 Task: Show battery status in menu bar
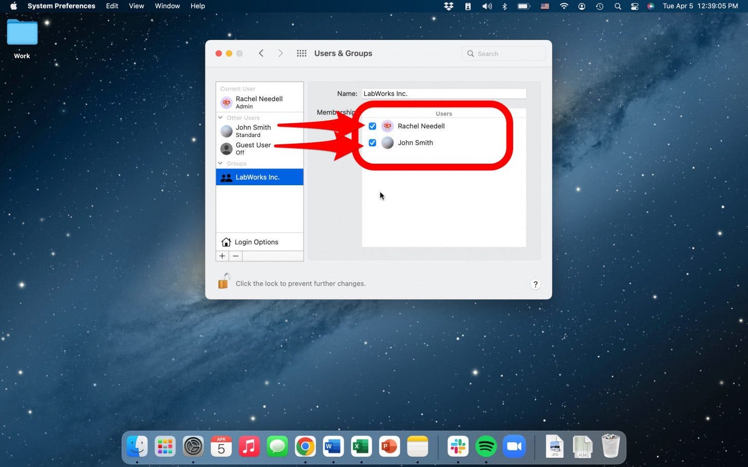tap(523, 6)
